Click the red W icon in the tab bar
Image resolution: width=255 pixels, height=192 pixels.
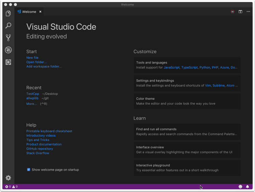click(233, 12)
